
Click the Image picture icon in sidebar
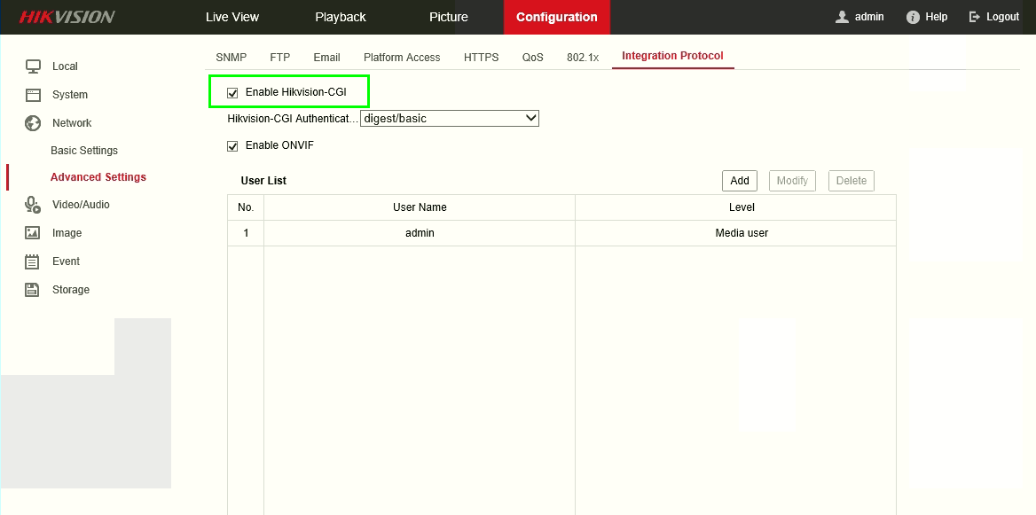point(32,233)
